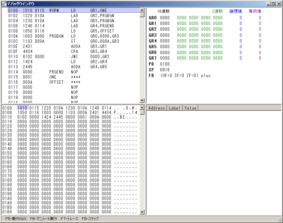The width and height of the screenshot is (283, 223).
Task: Click the 2進数 column heading
Action: [x=217, y=11]
